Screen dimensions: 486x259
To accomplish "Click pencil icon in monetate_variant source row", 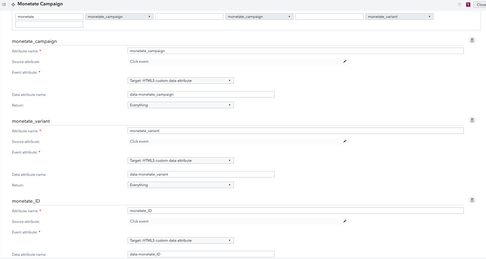I will [345, 141].
